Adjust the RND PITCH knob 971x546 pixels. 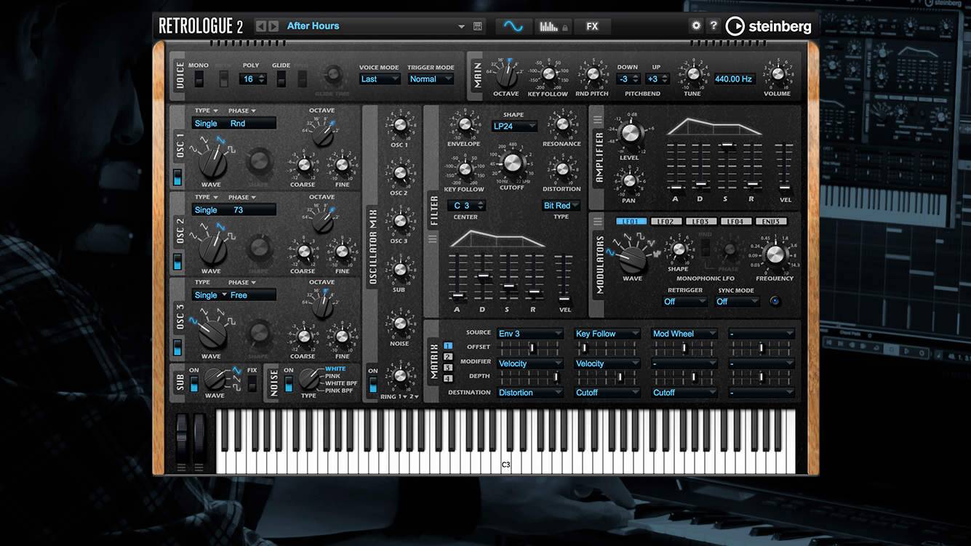pos(592,73)
